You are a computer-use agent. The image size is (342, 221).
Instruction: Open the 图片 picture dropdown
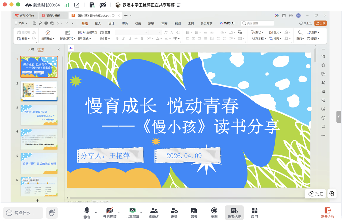click(x=275, y=32)
